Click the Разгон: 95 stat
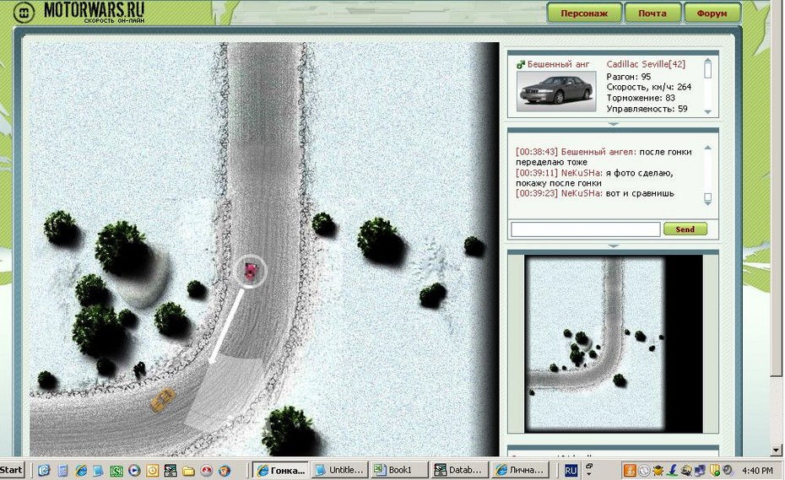The image size is (785, 480). pyautogui.click(x=628, y=77)
